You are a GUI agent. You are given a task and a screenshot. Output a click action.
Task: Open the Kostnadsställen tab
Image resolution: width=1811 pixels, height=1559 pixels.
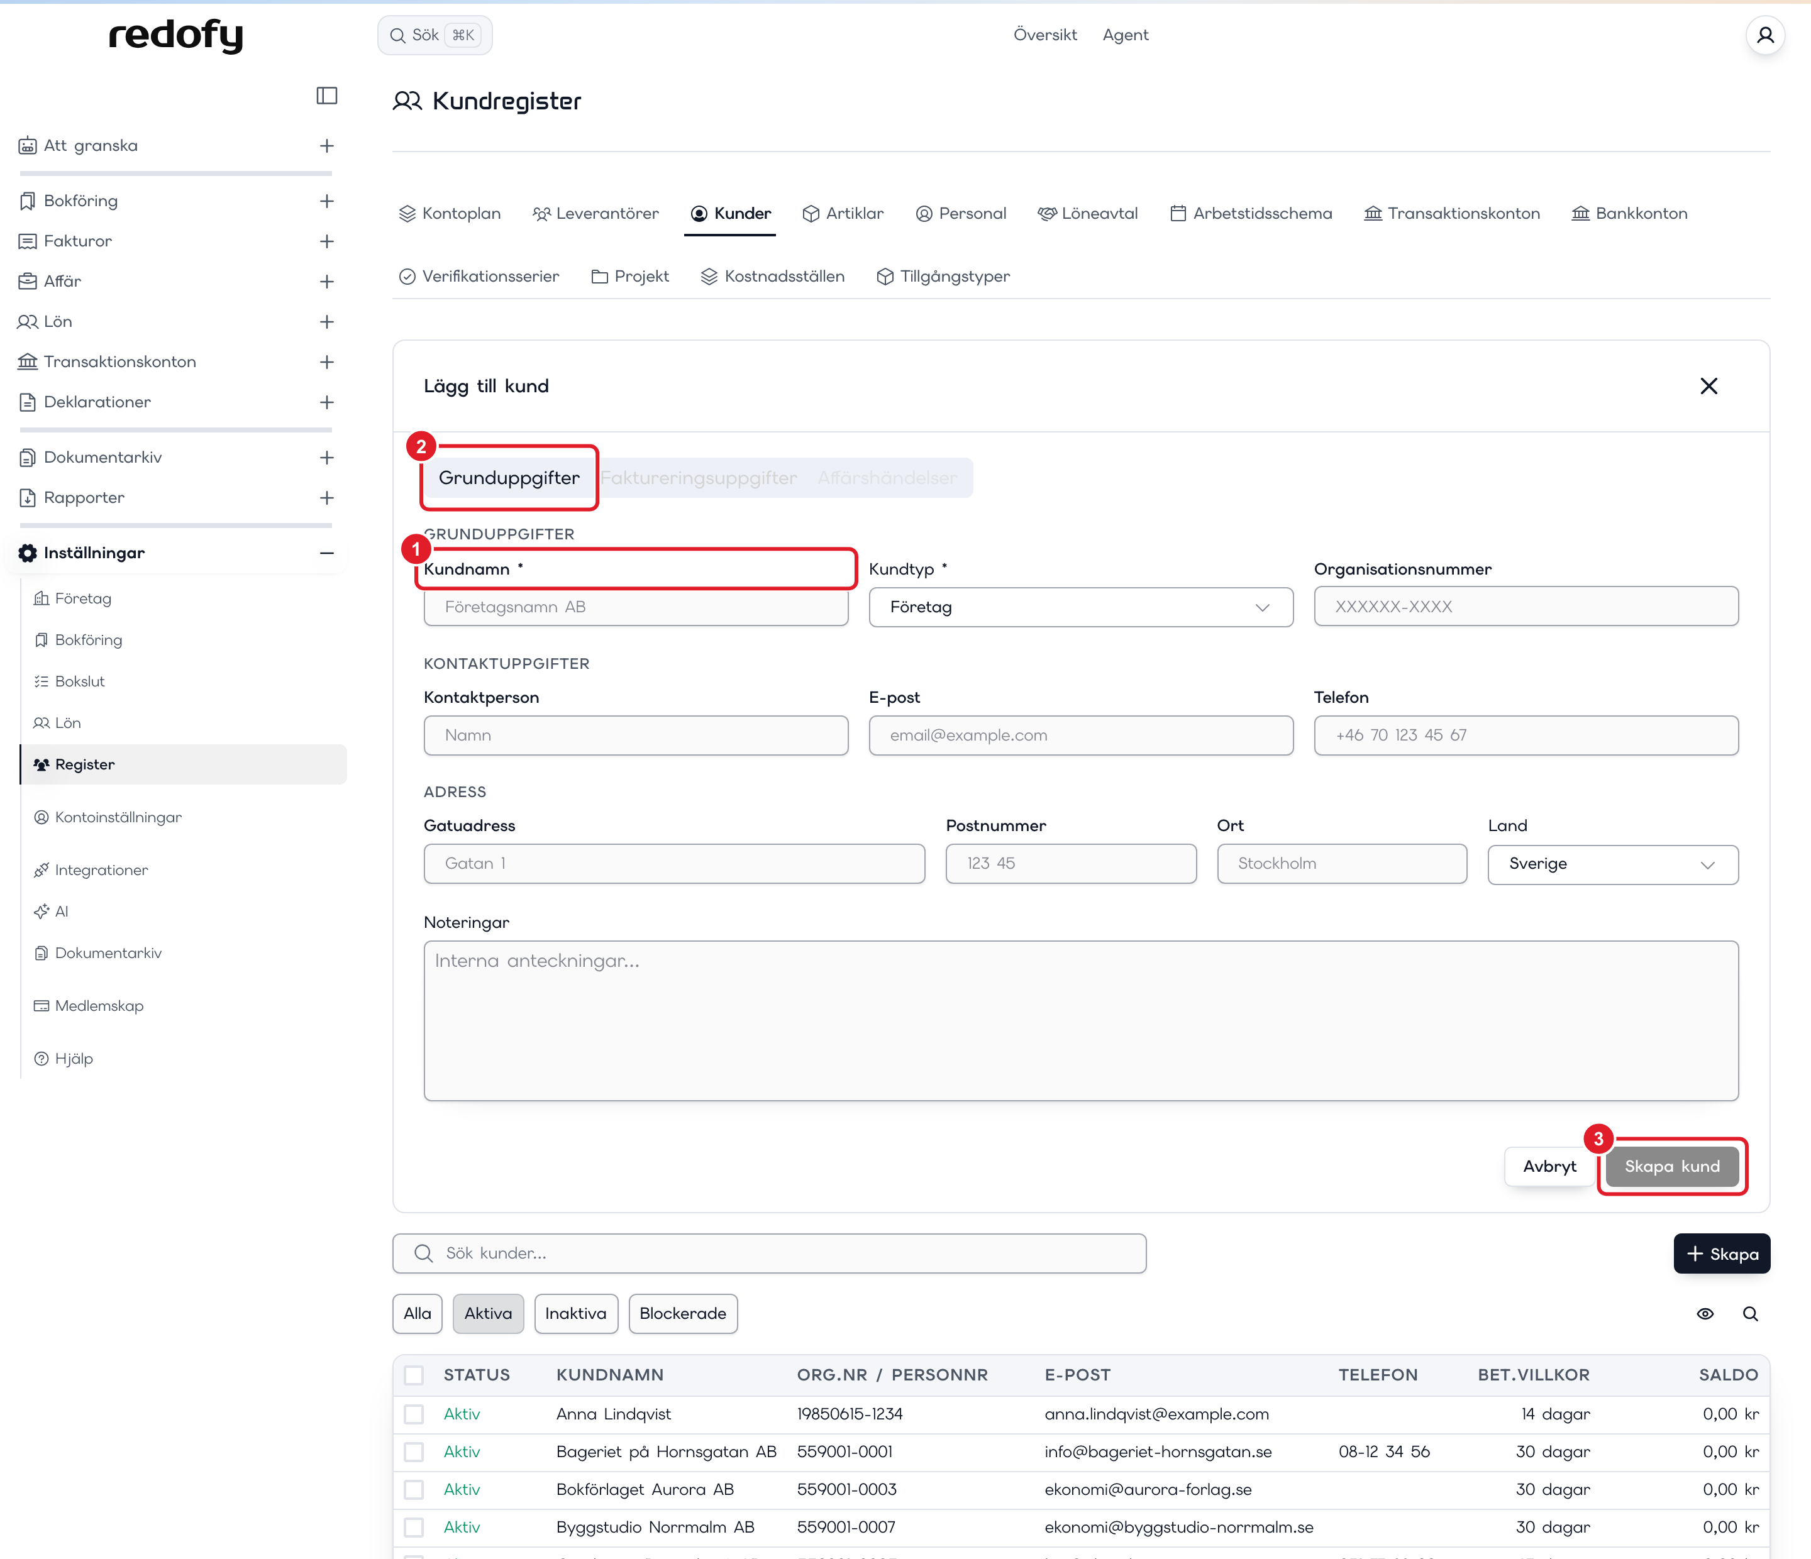point(773,276)
